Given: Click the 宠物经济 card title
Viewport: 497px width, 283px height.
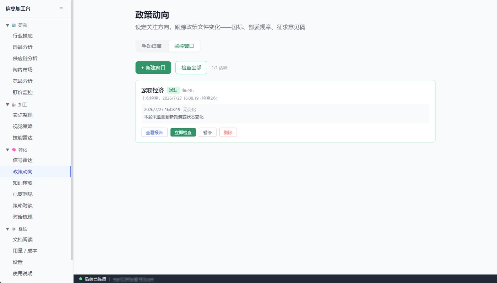Looking at the screenshot, I should (x=153, y=90).
